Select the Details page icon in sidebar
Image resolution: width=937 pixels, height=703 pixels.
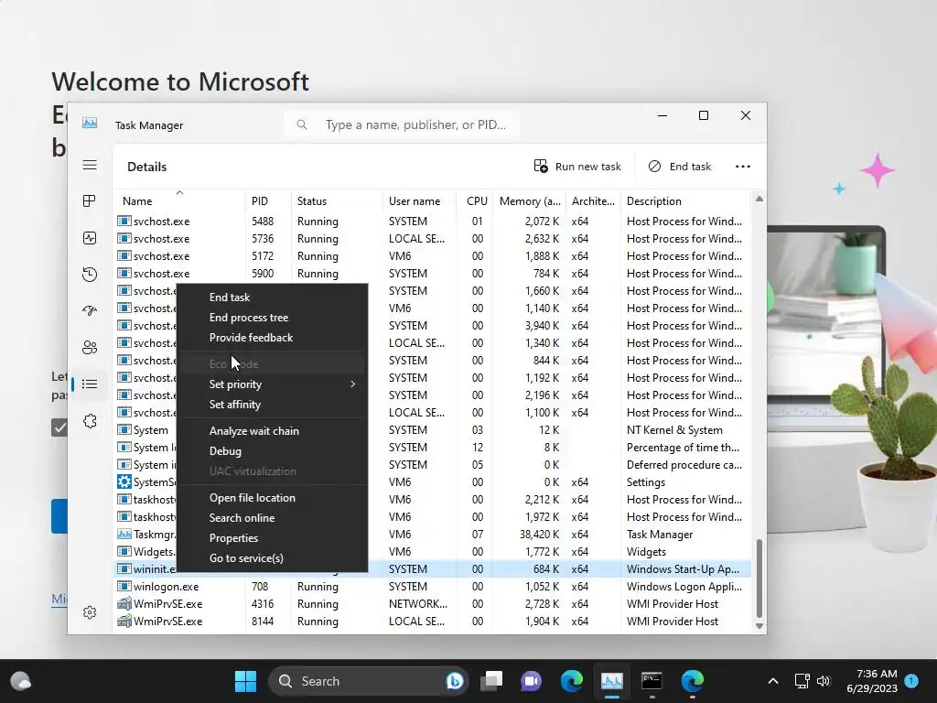click(90, 384)
